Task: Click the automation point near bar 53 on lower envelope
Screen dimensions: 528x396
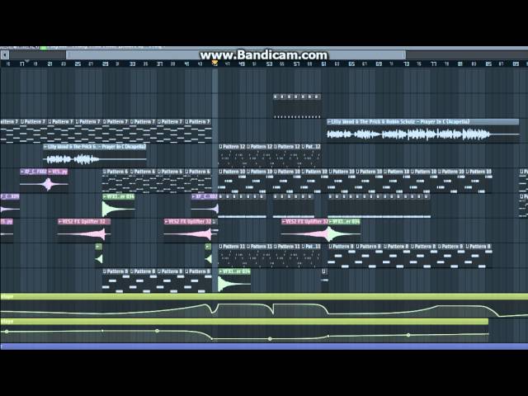Action: pos(270,339)
